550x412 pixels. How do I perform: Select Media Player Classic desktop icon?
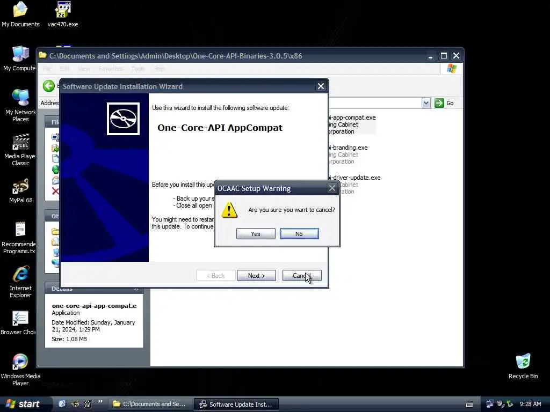point(20,150)
